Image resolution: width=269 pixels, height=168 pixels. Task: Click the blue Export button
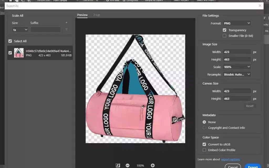[x=252, y=166]
